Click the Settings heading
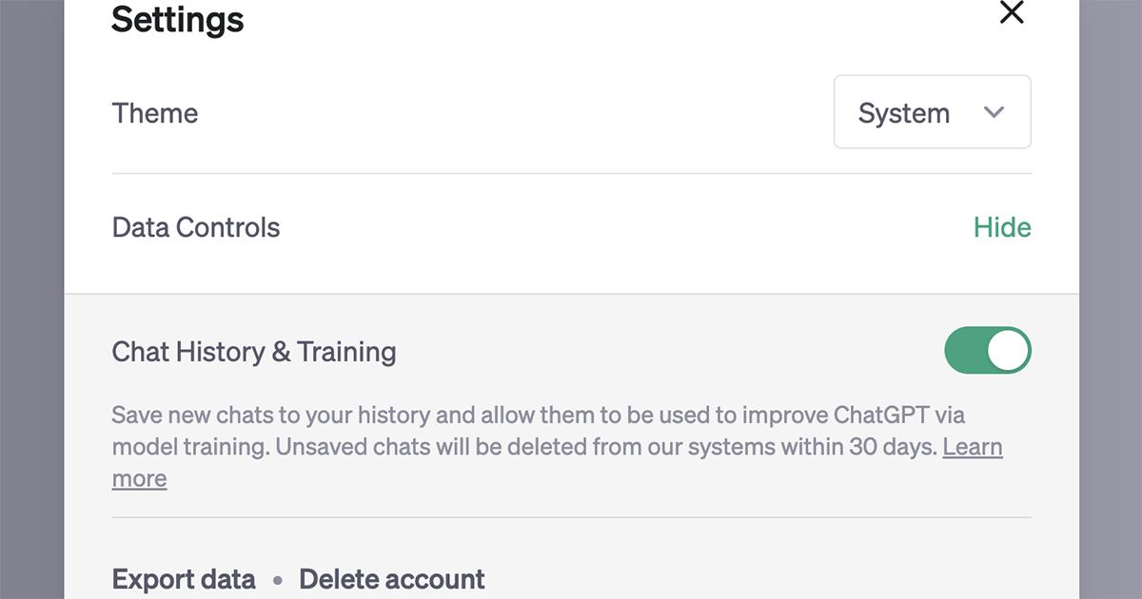This screenshot has height=599, width=1142. [177, 20]
